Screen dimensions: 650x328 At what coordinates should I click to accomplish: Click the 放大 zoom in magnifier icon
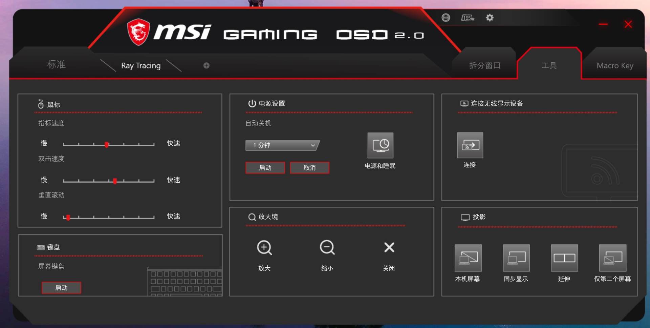click(x=264, y=247)
